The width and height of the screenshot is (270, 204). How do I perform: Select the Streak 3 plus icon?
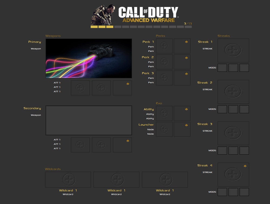pyautogui.click(x=233, y=133)
